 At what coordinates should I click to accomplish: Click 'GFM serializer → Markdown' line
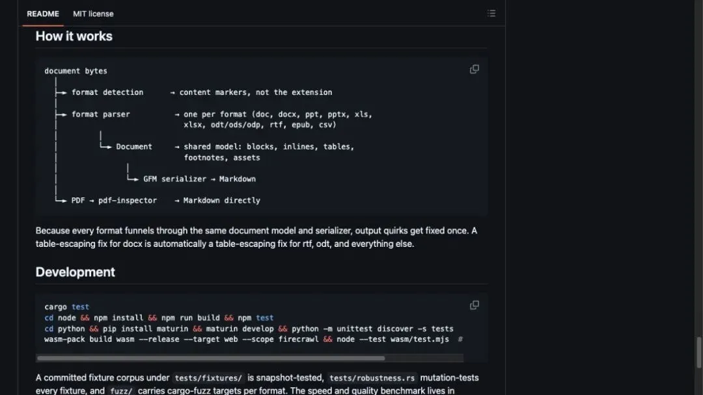point(200,179)
